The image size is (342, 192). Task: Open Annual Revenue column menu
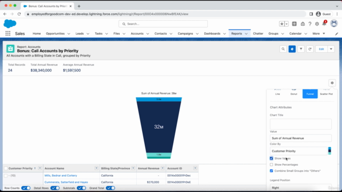(x=162, y=169)
